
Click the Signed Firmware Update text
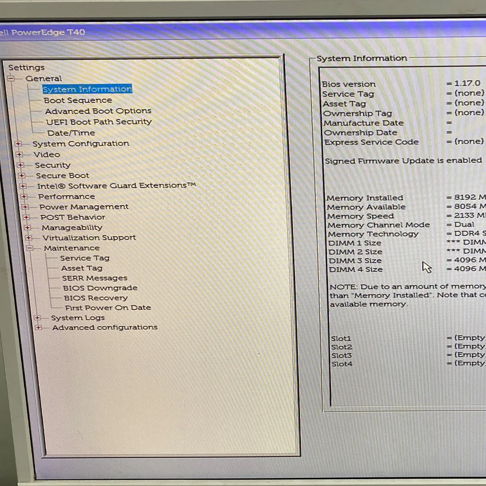coord(403,161)
